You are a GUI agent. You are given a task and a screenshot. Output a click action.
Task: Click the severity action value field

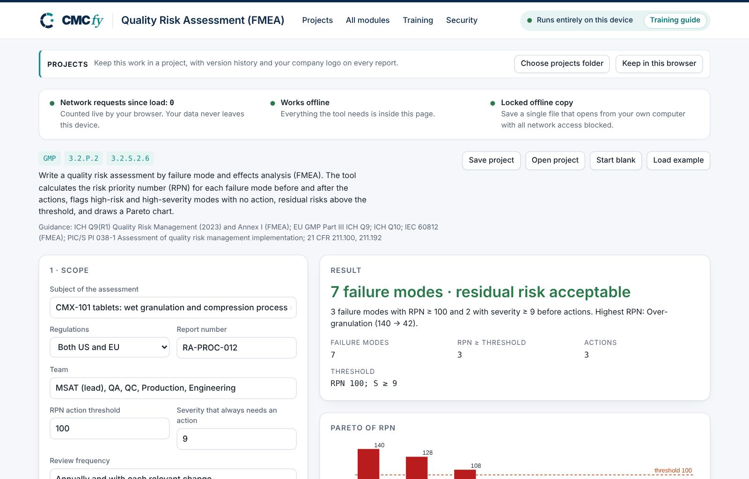(236, 439)
